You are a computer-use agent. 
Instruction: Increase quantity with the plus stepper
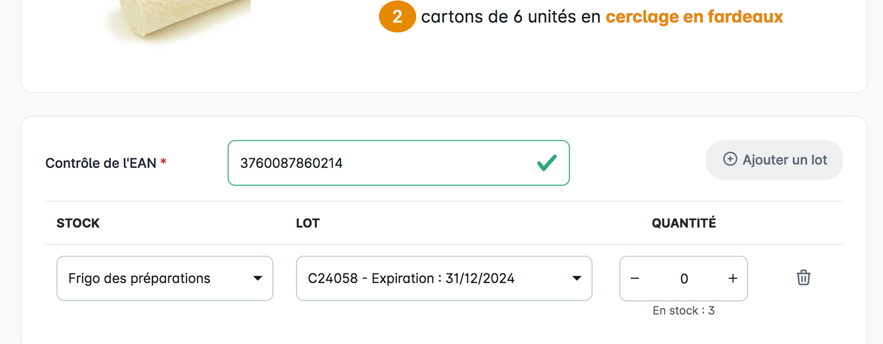(732, 279)
